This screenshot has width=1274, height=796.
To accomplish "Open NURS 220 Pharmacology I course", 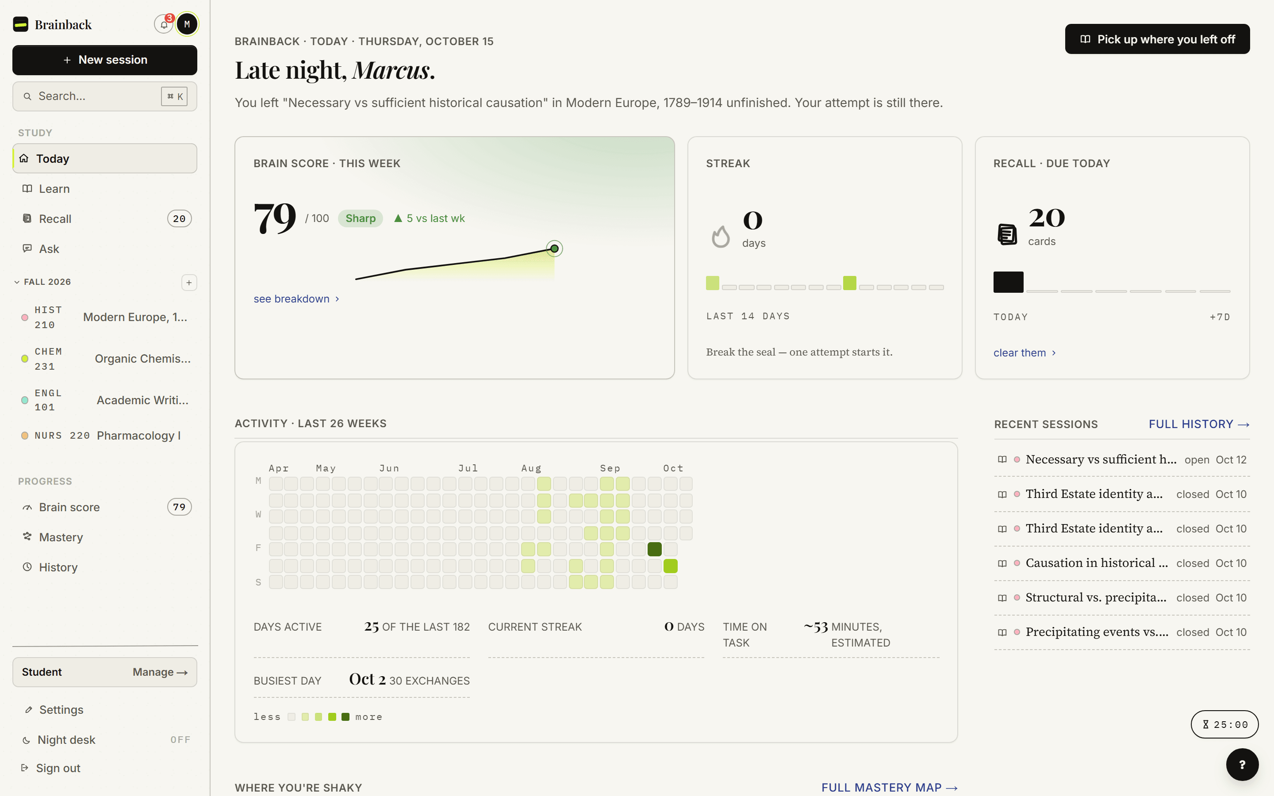I will 105,436.
